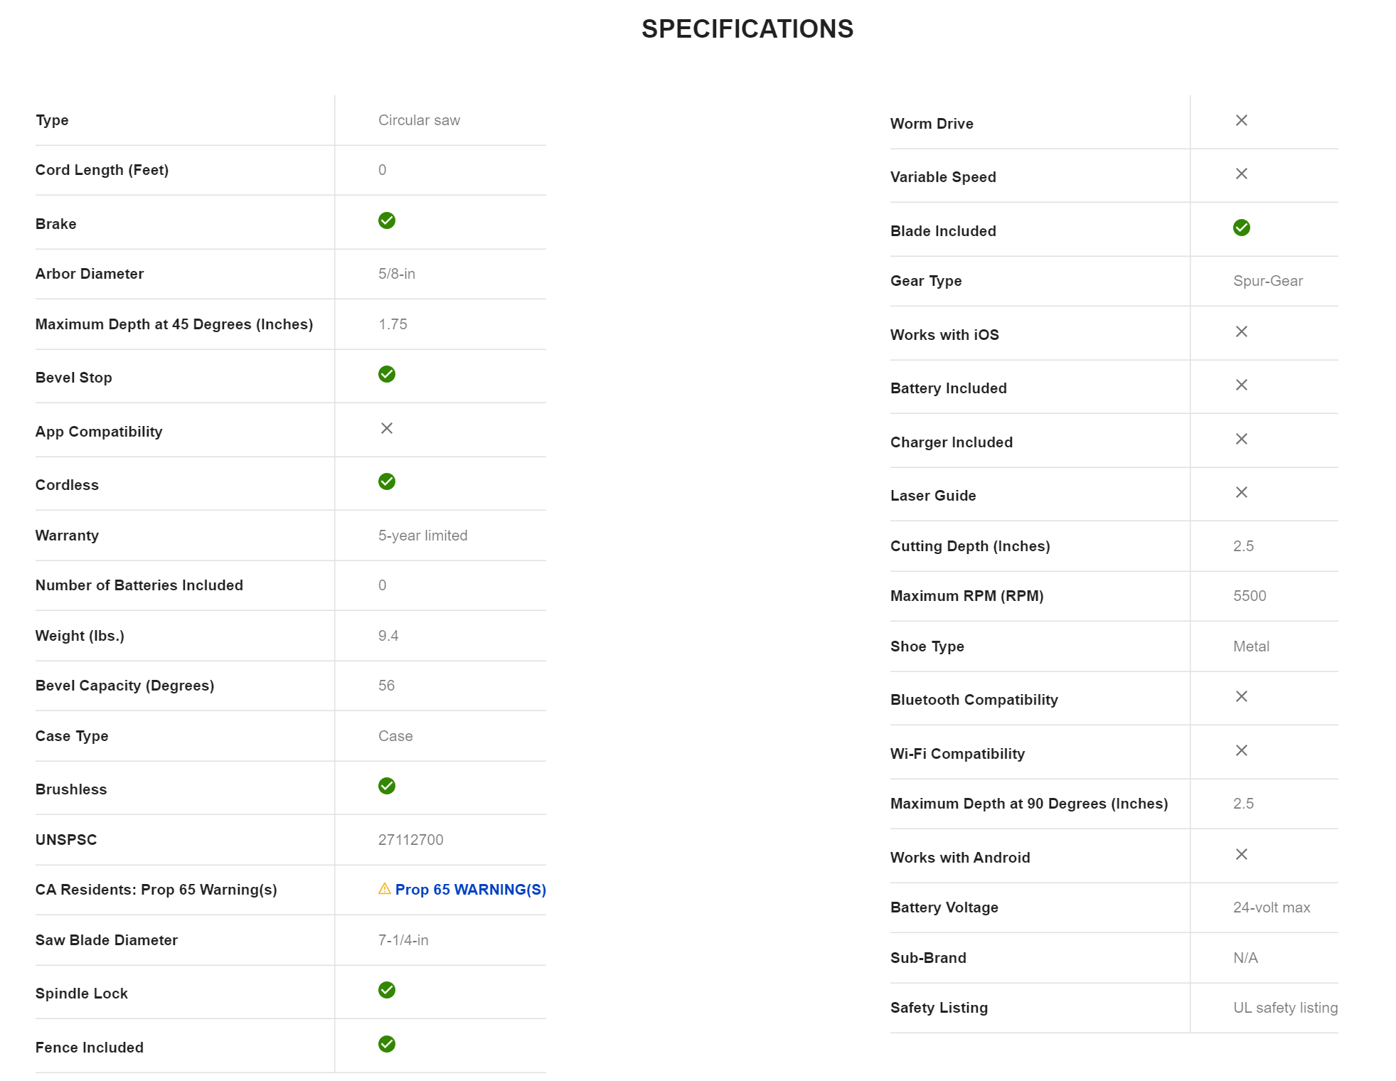Click the Brushless green checkmark icon

click(x=387, y=786)
